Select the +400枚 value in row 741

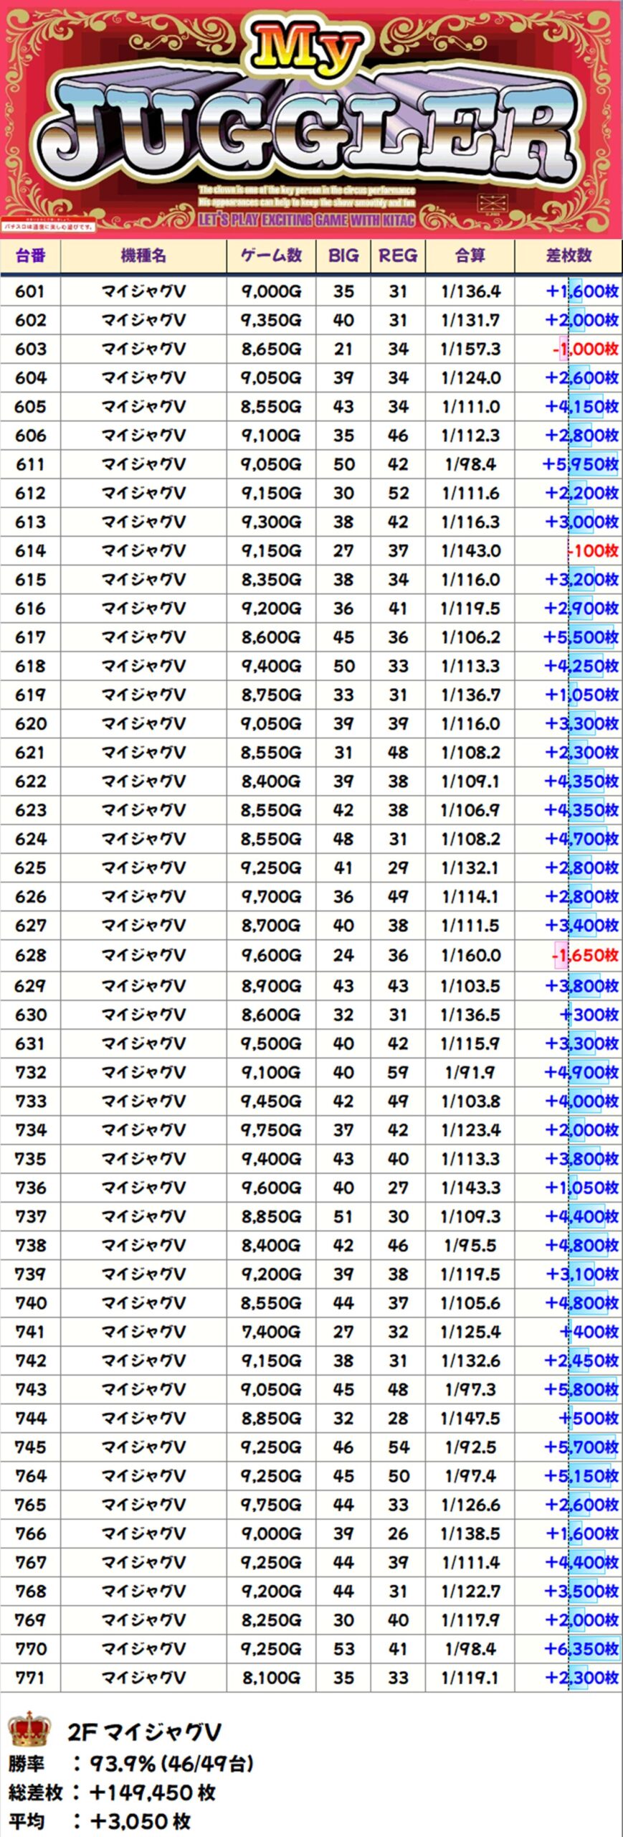589,1332
